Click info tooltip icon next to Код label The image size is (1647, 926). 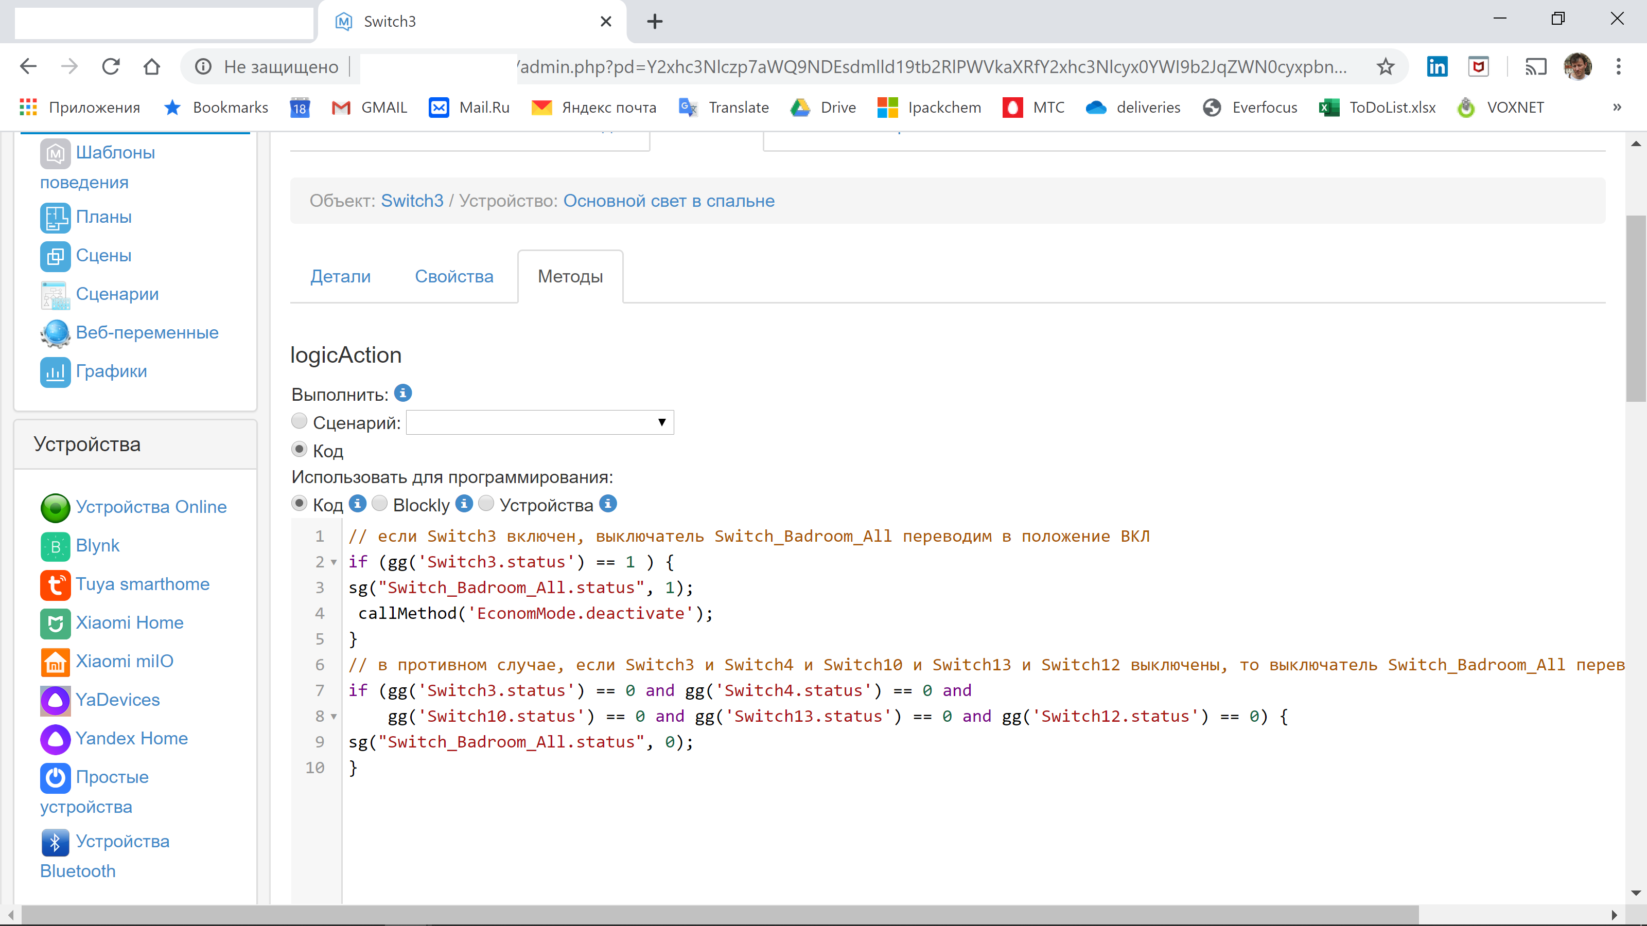click(358, 504)
